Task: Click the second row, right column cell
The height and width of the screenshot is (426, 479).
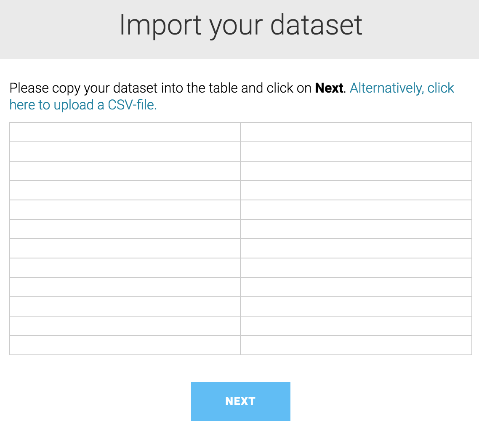Action: pos(356,152)
